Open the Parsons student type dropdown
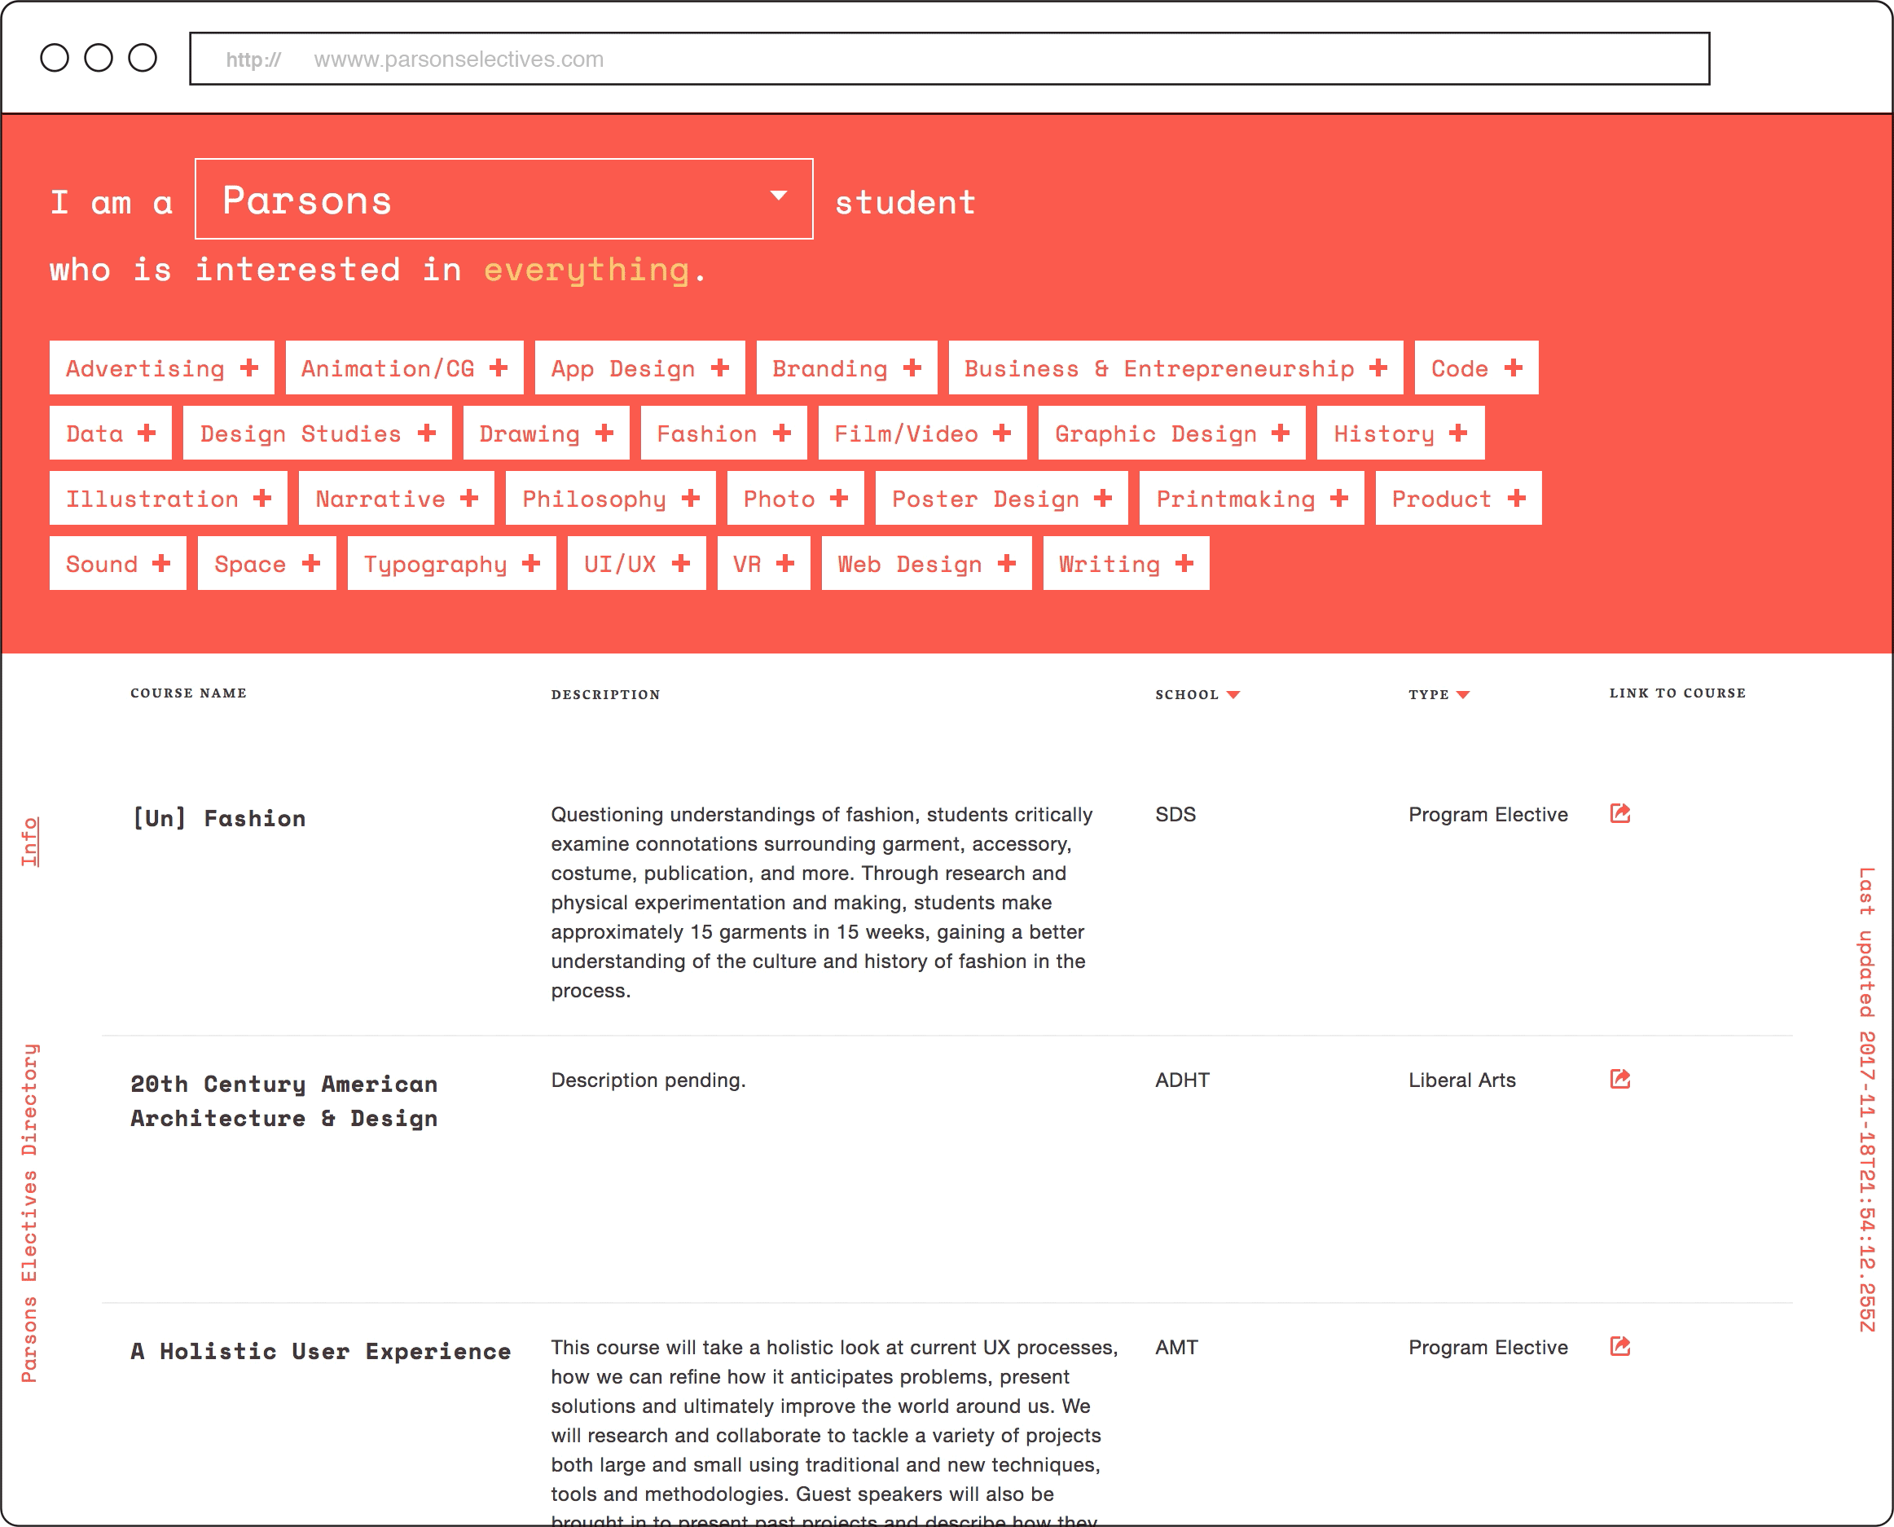Screen dimensions: 1894x1527 pos(503,199)
